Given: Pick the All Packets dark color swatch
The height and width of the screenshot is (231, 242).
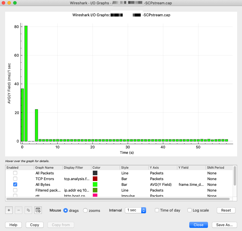Looking at the screenshot, I should click(95, 173).
